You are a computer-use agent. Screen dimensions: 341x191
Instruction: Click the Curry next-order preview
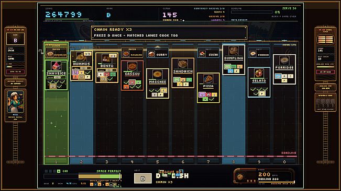pos(158,53)
